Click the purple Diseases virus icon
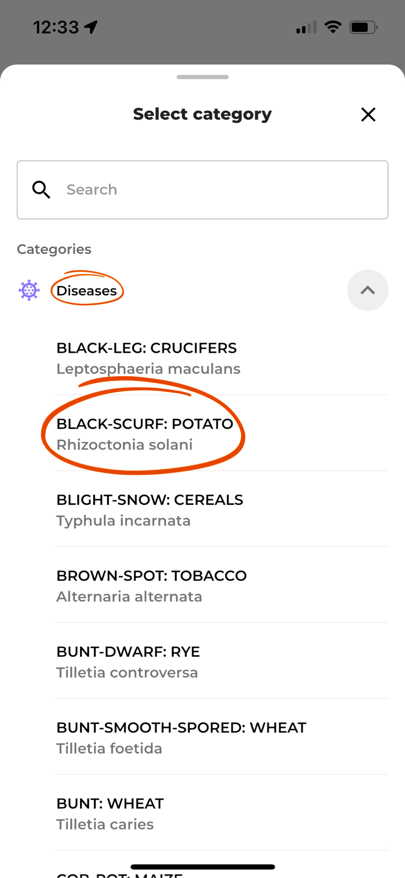 [29, 291]
